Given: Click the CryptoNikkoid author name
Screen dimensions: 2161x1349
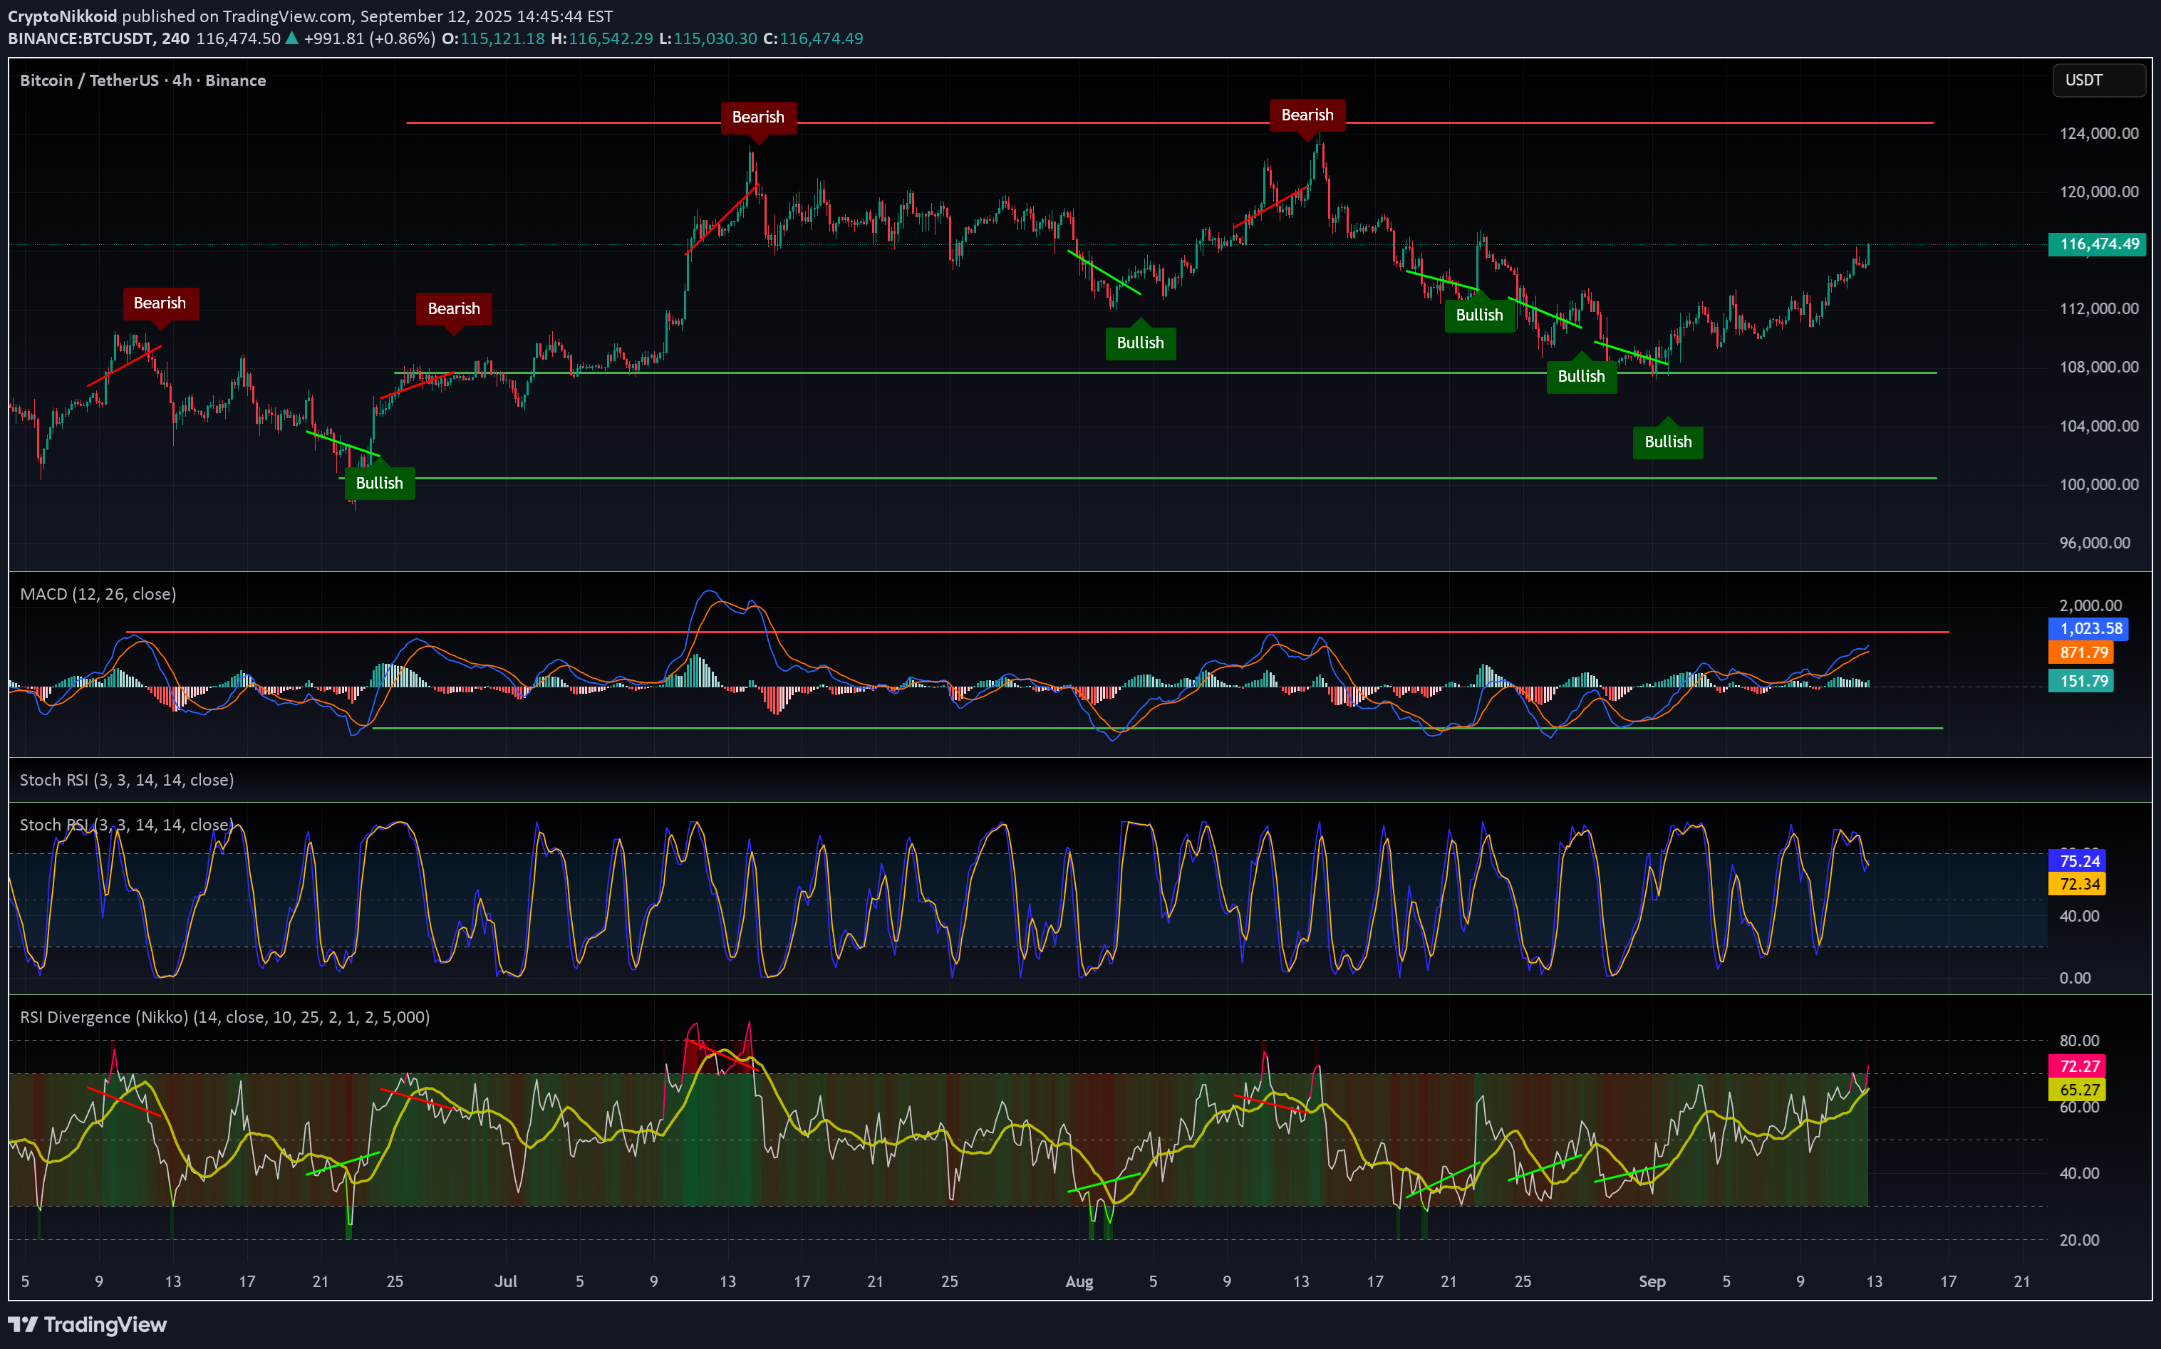Looking at the screenshot, I should [63, 16].
